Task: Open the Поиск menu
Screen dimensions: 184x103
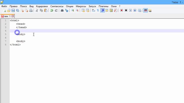Action: (23, 6)
